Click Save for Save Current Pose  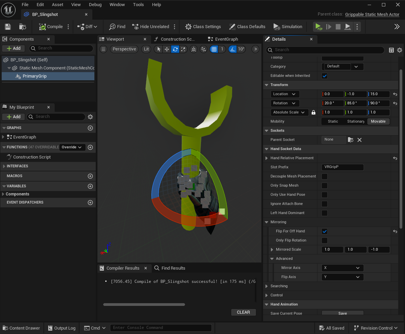[342, 313]
